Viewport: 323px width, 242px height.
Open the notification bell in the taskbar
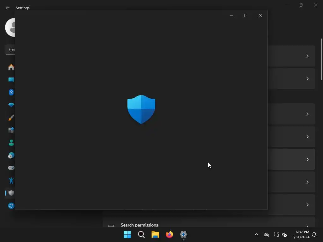314,234
